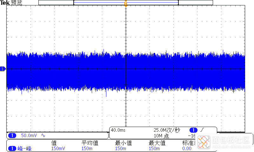Click the 最小值 column header

pos(123,143)
